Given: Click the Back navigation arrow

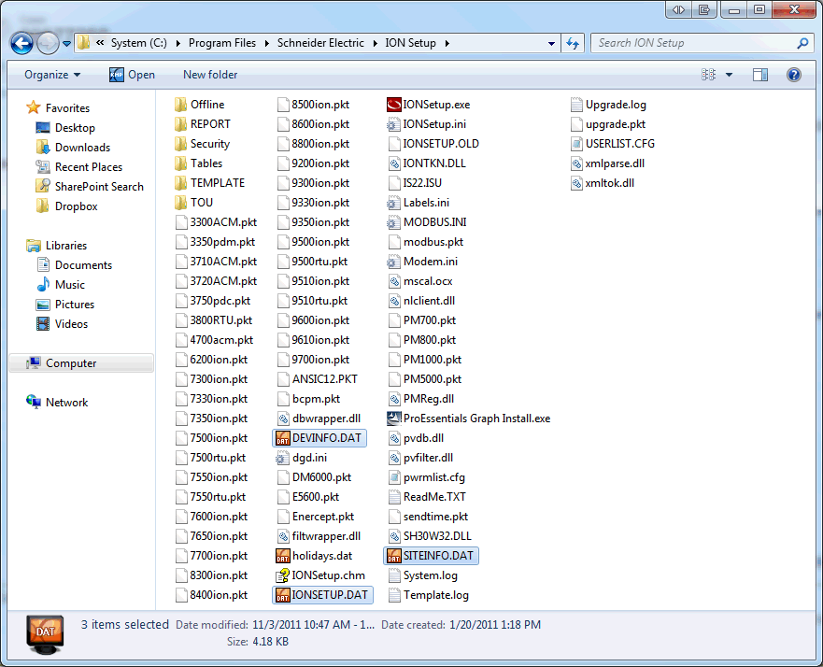Looking at the screenshot, I should [22, 44].
